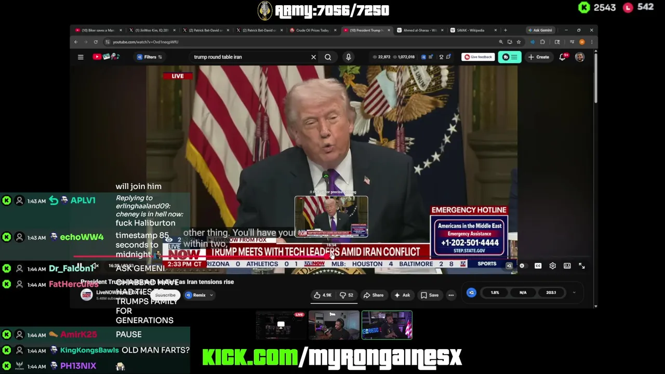This screenshot has width=665, height=374.
Task: Click the video player frame
Action: pos(331,169)
